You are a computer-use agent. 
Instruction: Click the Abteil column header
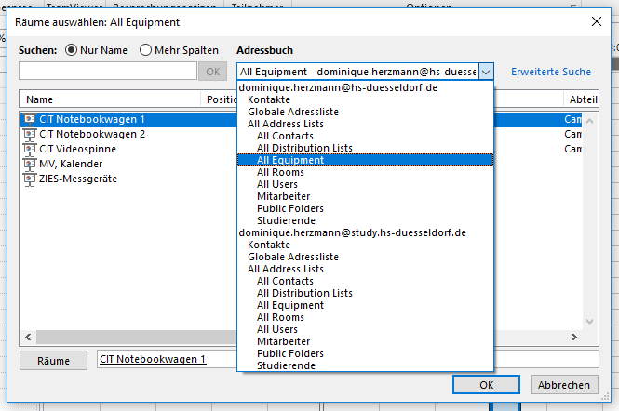click(x=583, y=99)
